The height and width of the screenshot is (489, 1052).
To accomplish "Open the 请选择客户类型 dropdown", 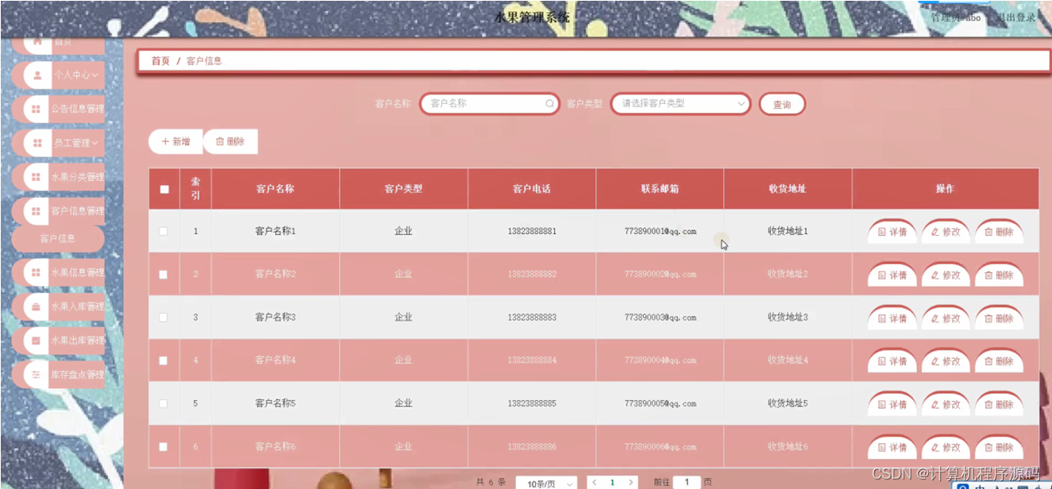I will click(680, 104).
